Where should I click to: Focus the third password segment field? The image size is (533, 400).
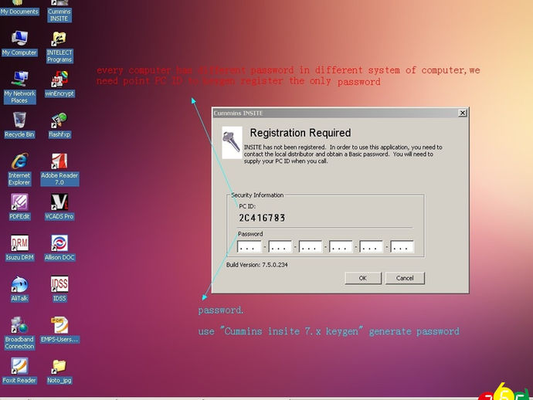(311, 247)
